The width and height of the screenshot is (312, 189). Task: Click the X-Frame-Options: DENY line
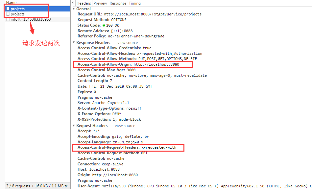99,114
